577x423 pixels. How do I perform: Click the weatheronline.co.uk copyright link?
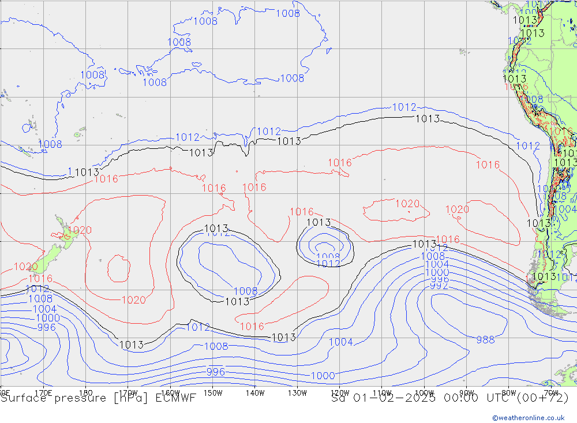[528, 418]
